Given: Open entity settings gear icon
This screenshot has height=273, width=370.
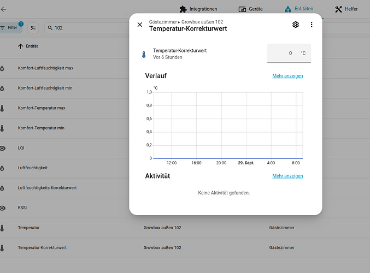Looking at the screenshot, I should (x=296, y=25).
